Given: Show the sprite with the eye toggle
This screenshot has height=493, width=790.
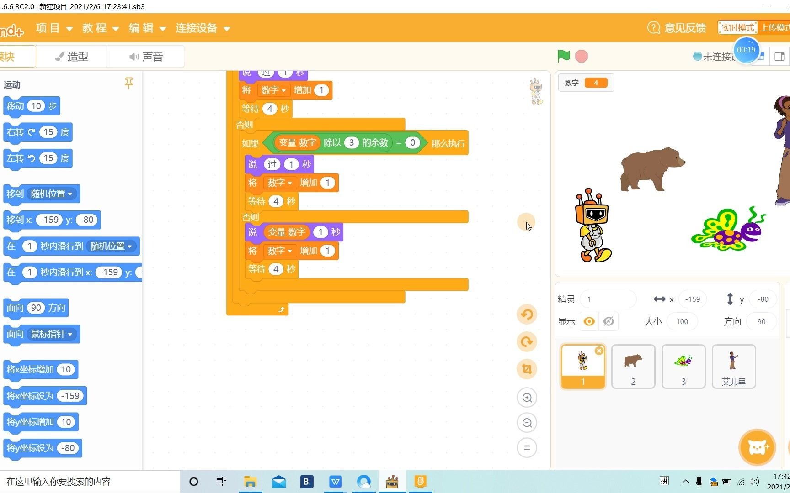Looking at the screenshot, I should point(589,321).
